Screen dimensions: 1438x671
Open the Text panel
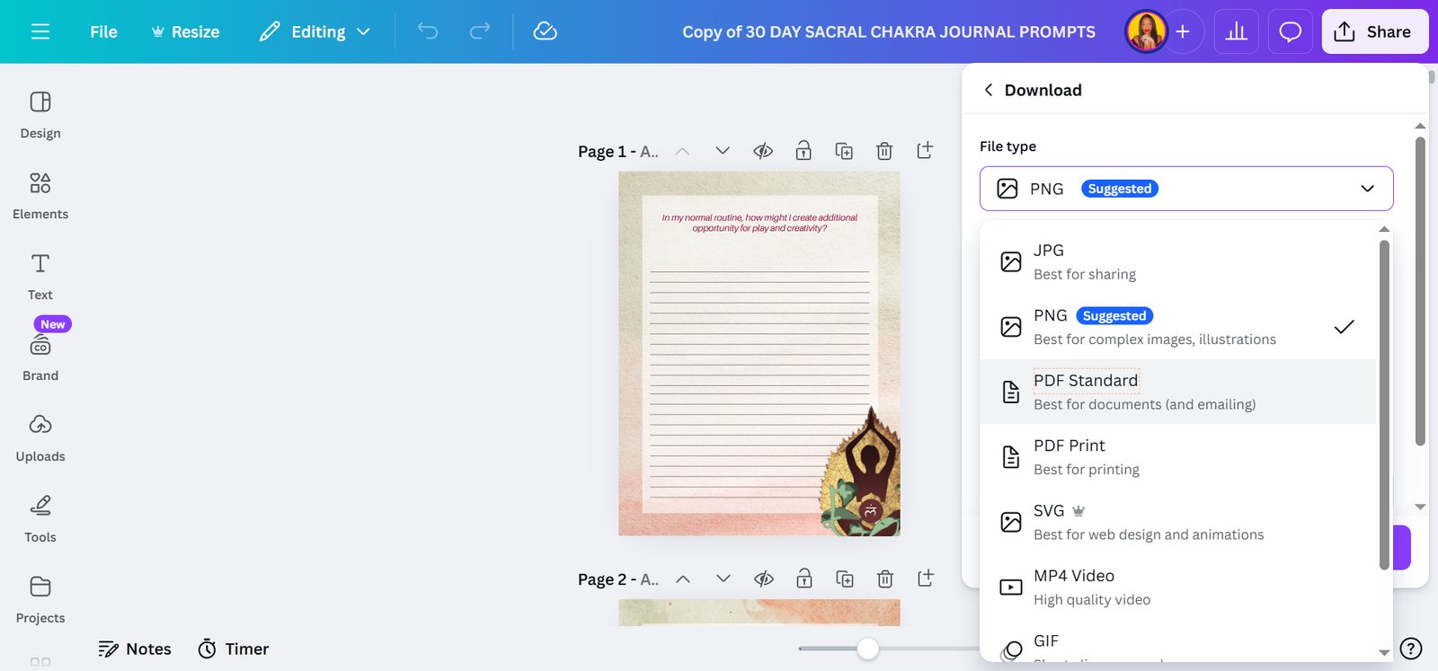(40, 277)
